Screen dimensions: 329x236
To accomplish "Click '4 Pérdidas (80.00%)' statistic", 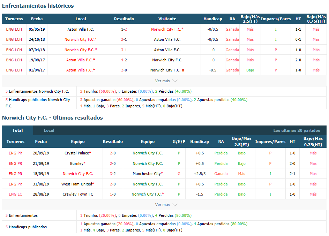I will click(x=173, y=215).
